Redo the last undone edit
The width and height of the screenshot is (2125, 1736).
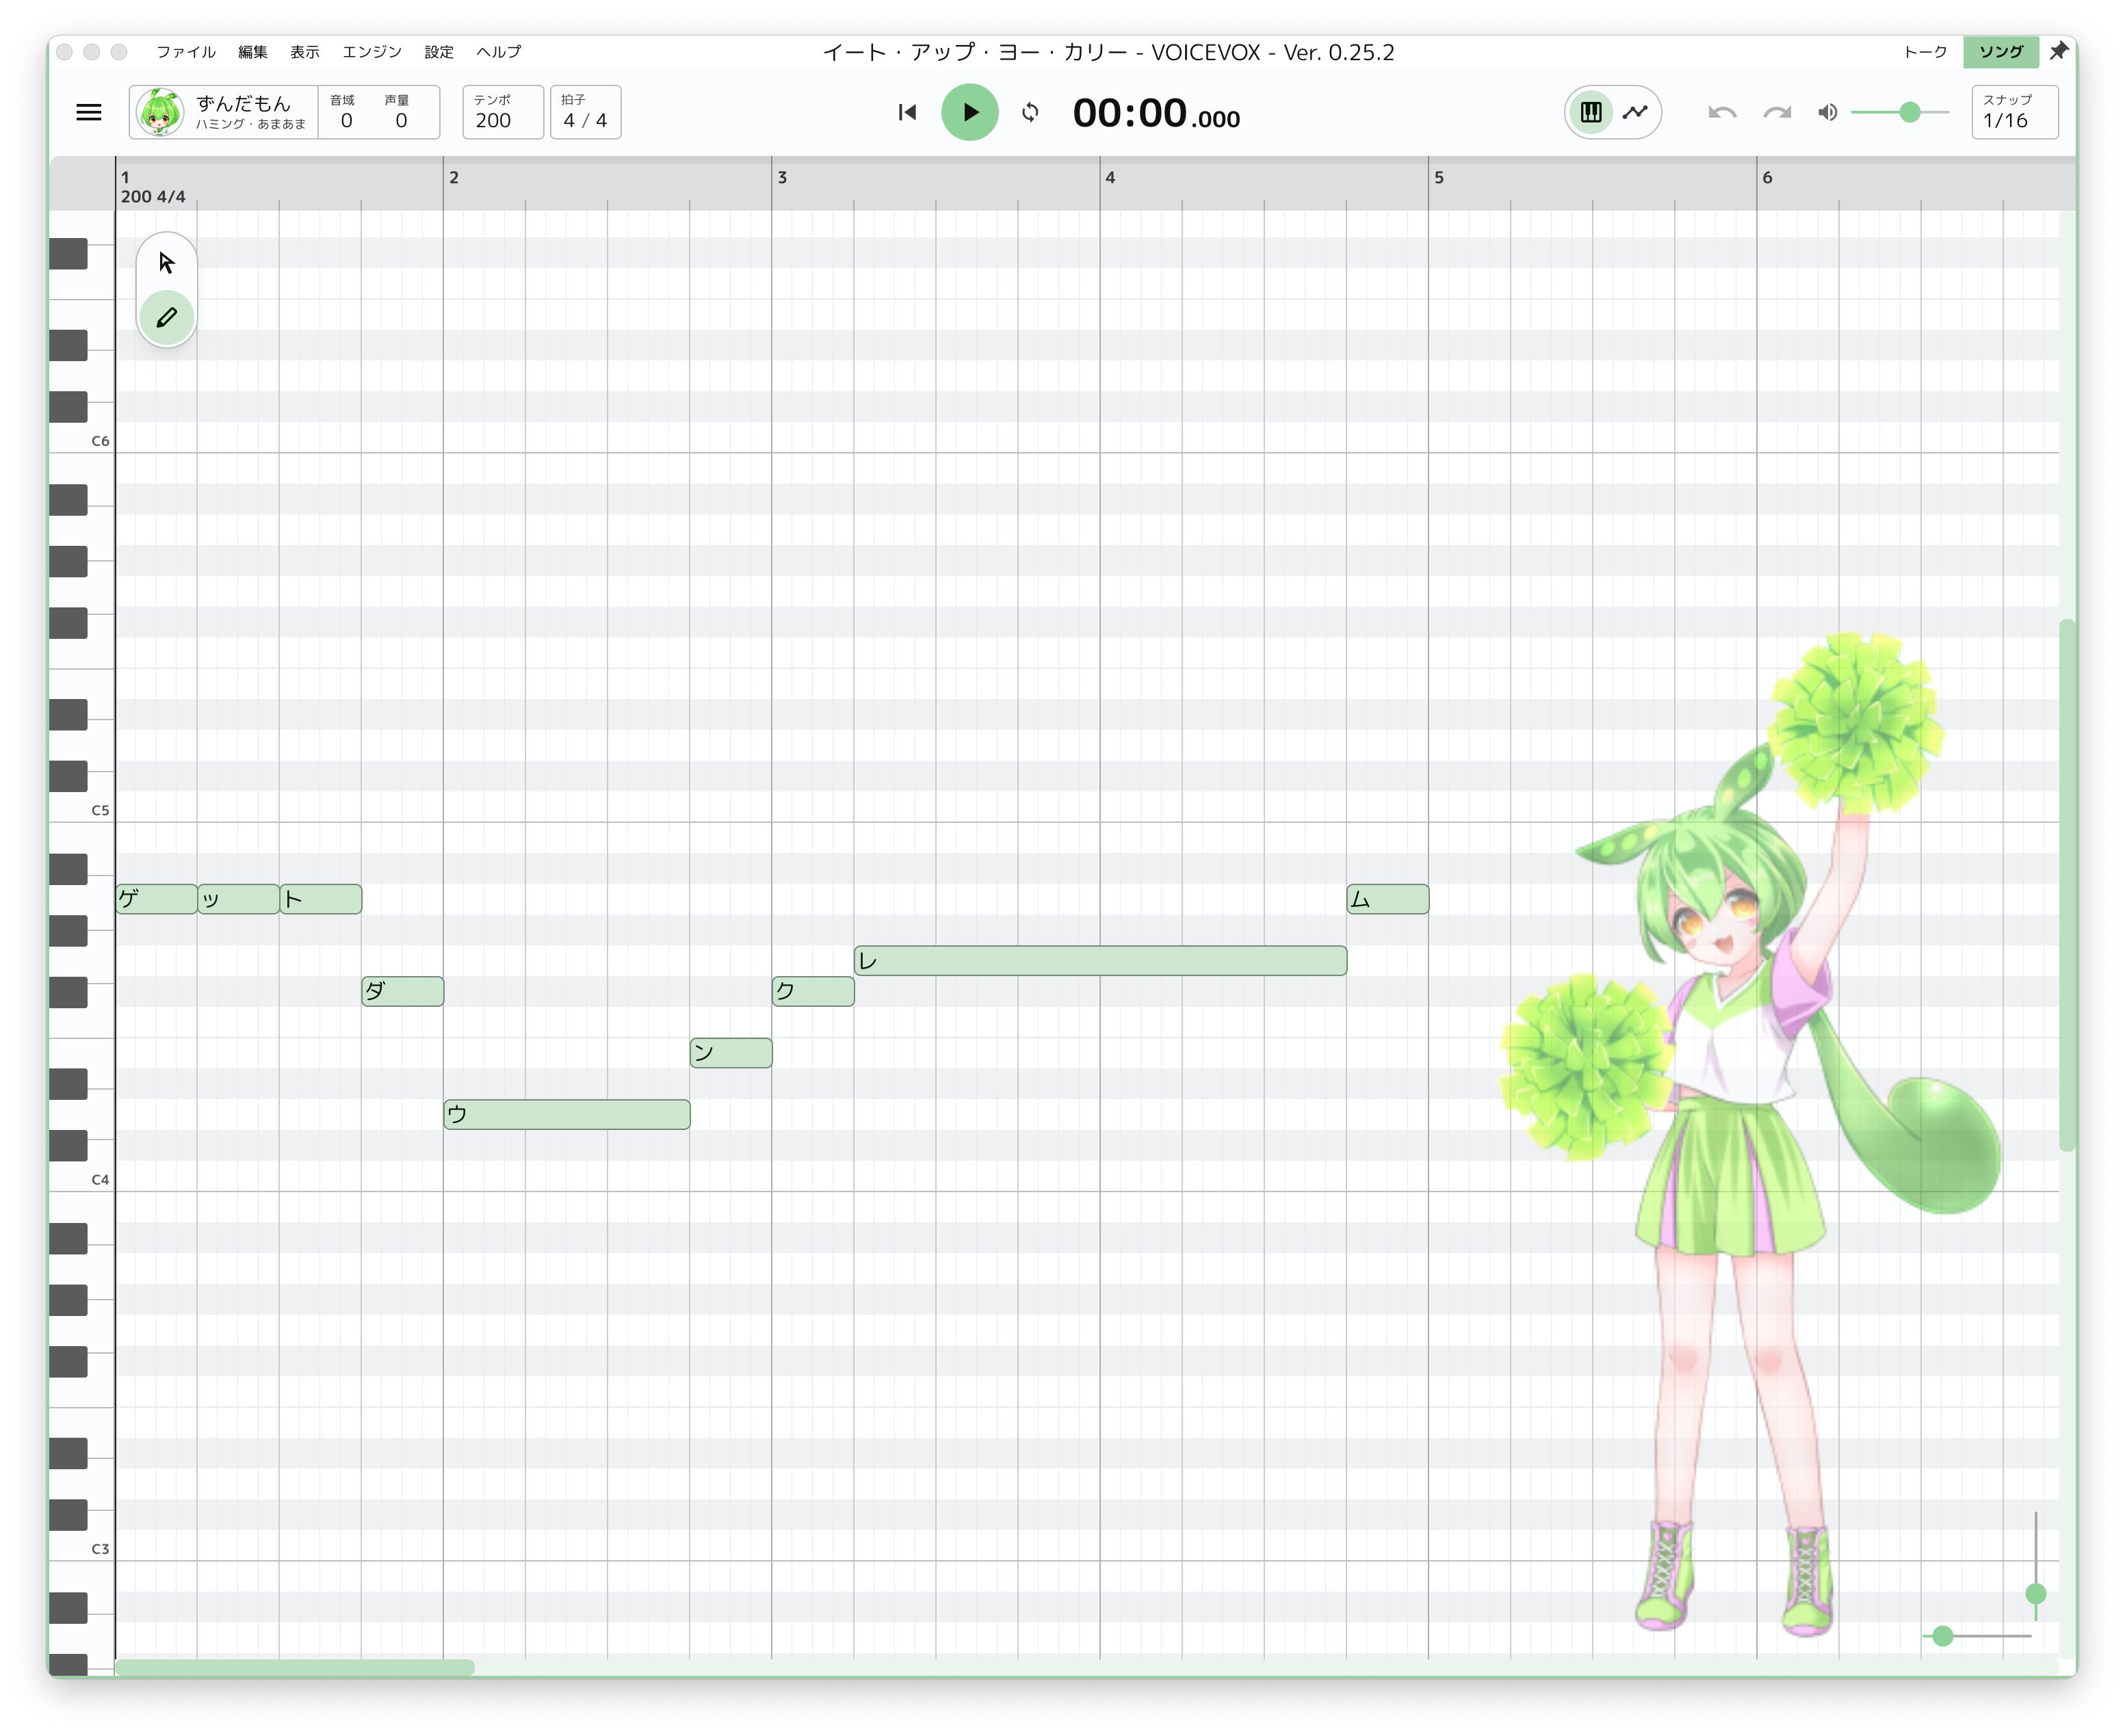point(1777,112)
